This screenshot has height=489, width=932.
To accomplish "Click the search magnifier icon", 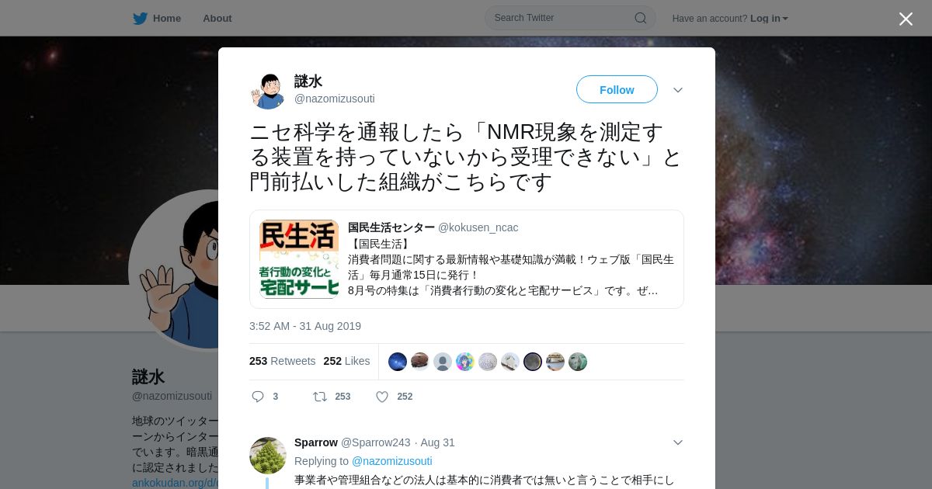I will pyautogui.click(x=641, y=18).
